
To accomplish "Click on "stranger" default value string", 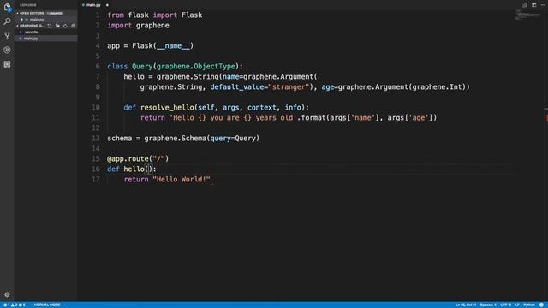I will point(289,87).
